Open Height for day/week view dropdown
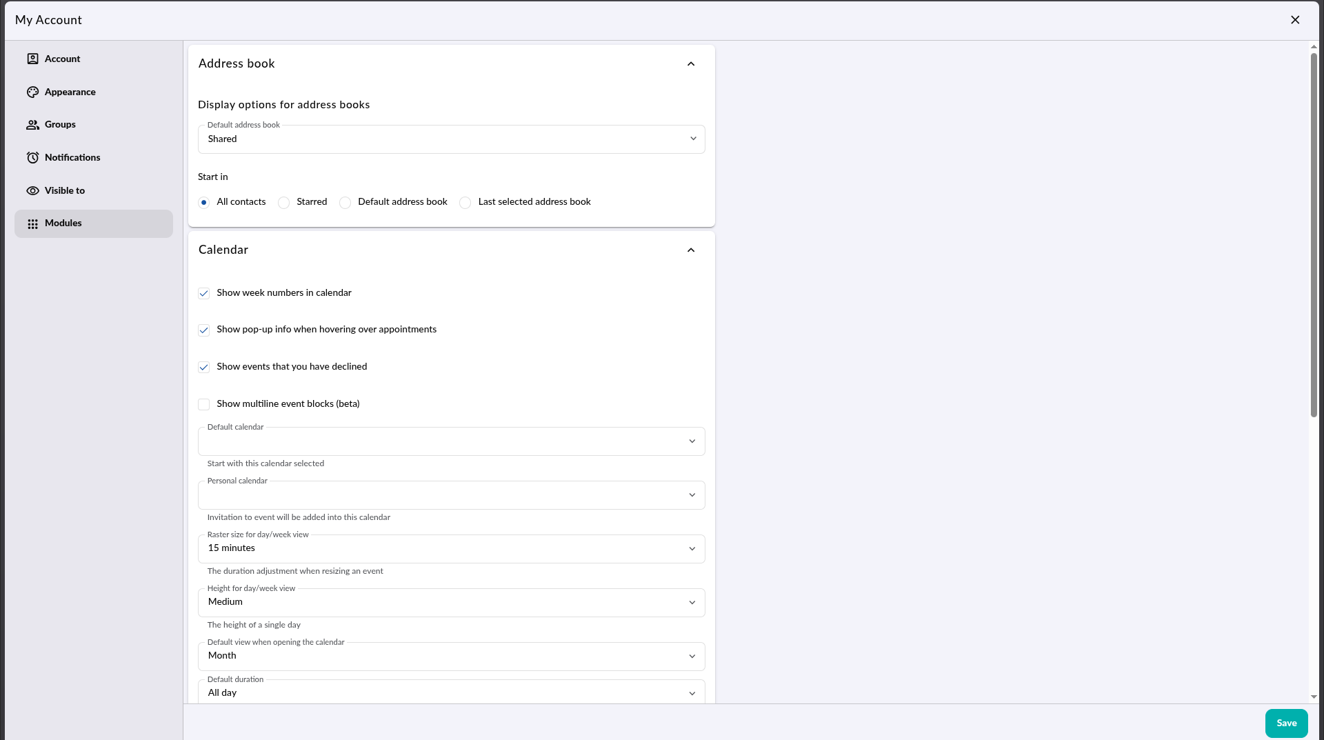The image size is (1324, 740). pos(452,603)
